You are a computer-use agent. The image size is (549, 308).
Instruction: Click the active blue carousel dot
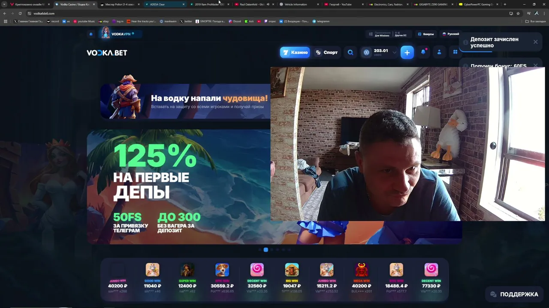(266, 249)
